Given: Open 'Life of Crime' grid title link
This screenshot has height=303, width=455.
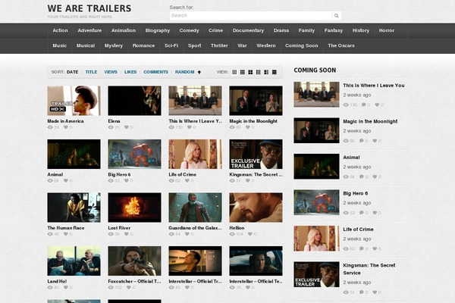Looking at the screenshot, I should [183, 174].
